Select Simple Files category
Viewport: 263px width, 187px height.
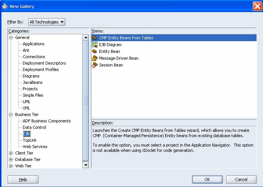(x=33, y=95)
